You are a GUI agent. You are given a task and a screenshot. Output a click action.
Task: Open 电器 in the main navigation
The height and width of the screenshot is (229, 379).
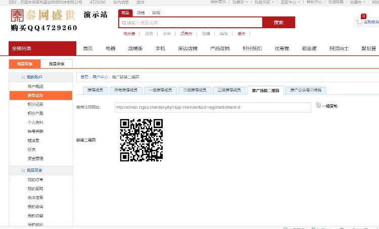click(111, 48)
